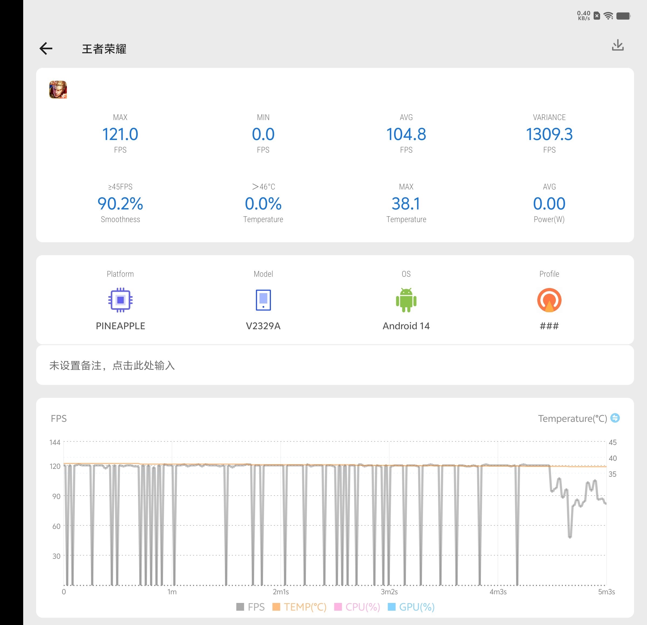Tap the 144 FPS axis label
Viewport: 647px width, 625px height.
pos(55,442)
